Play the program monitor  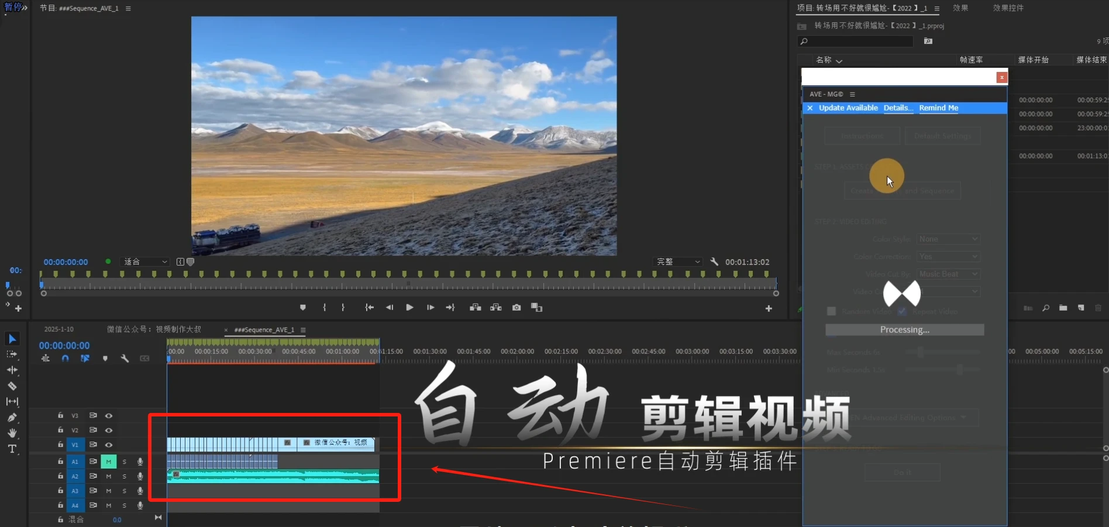(409, 308)
